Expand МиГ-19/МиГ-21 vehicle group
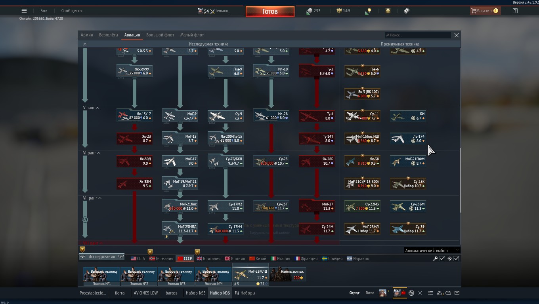 click(180, 183)
